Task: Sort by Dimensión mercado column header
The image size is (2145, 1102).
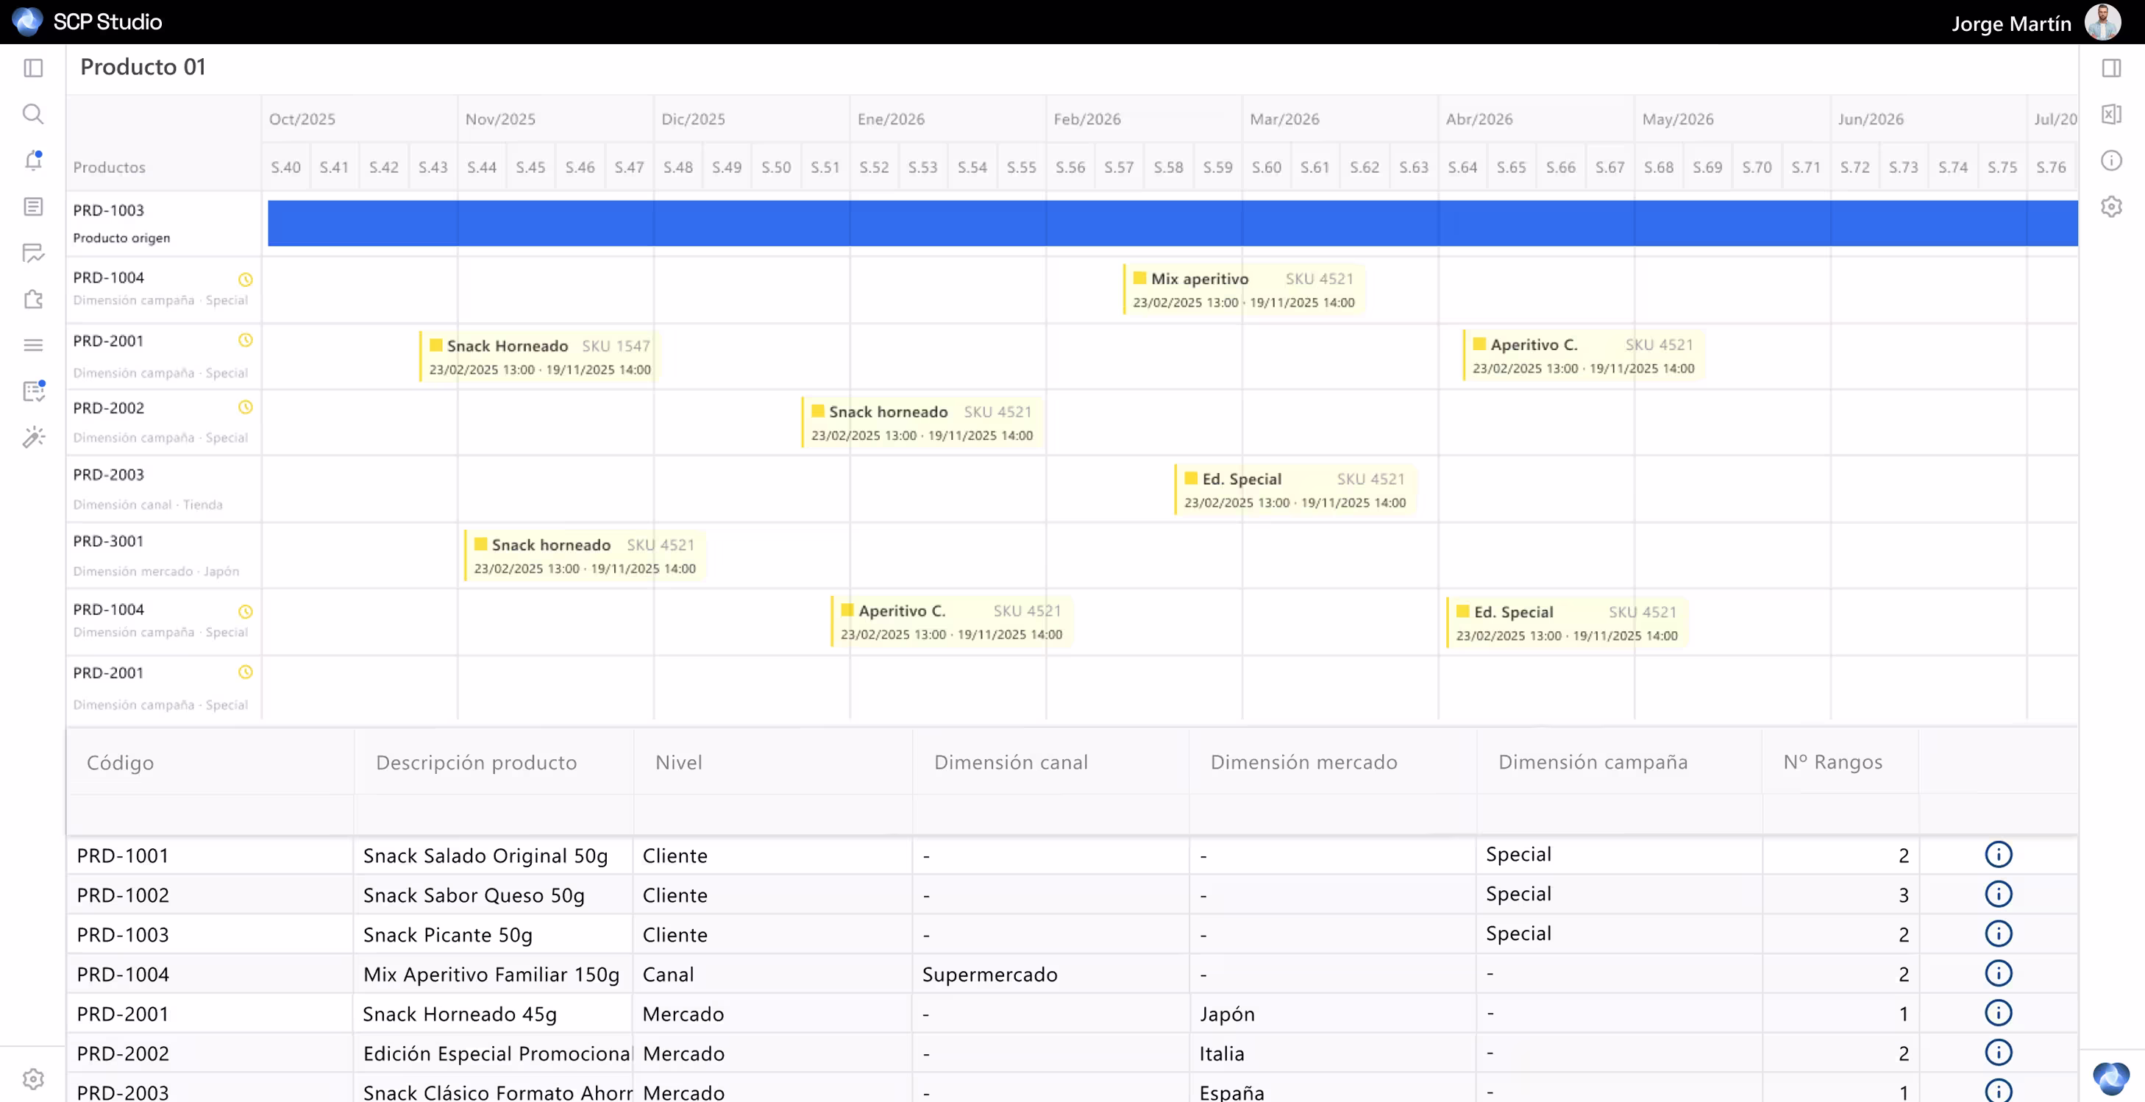Action: tap(1303, 761)
